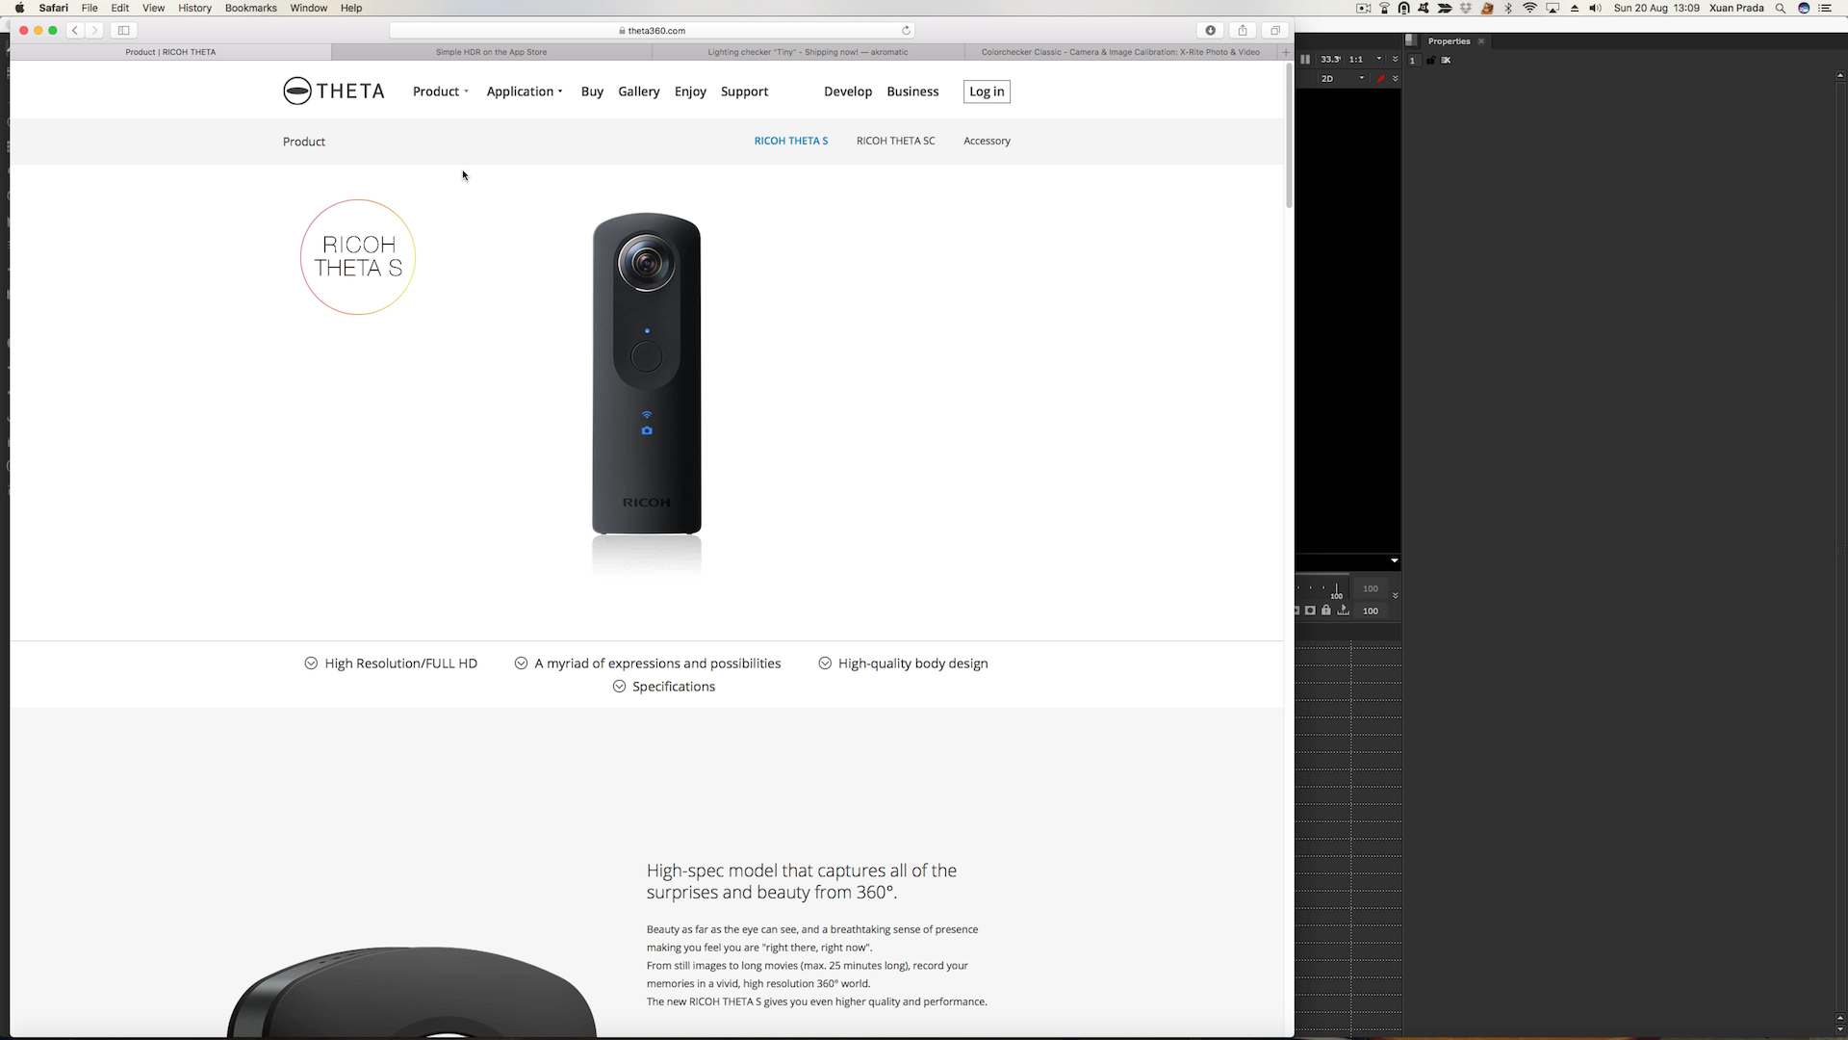
Task: Open the AirPlay display menu
Action: (1553, 8)
